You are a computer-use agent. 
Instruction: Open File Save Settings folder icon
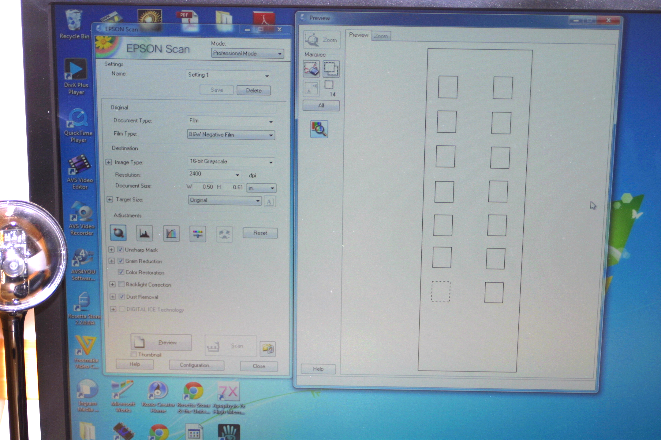(x=268, y=349)
